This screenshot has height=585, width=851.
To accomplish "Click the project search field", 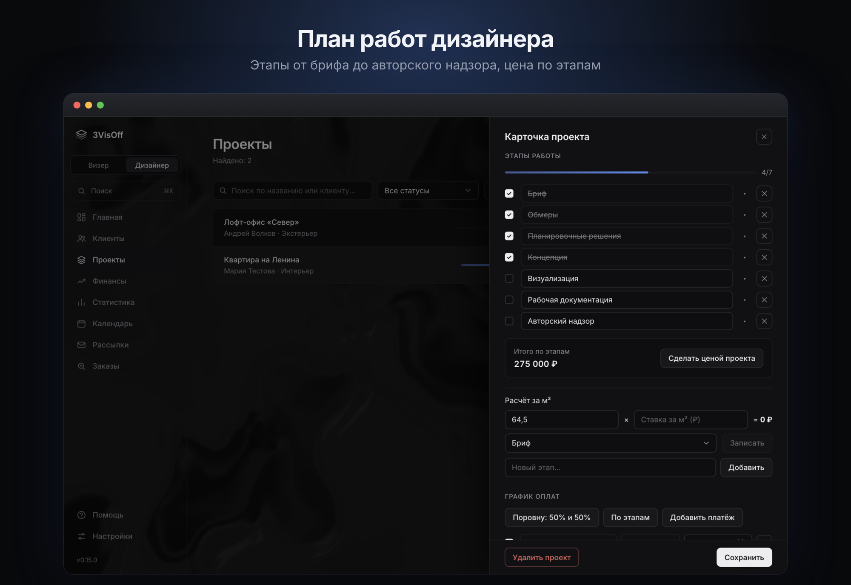I will click(x=292, y=191).
